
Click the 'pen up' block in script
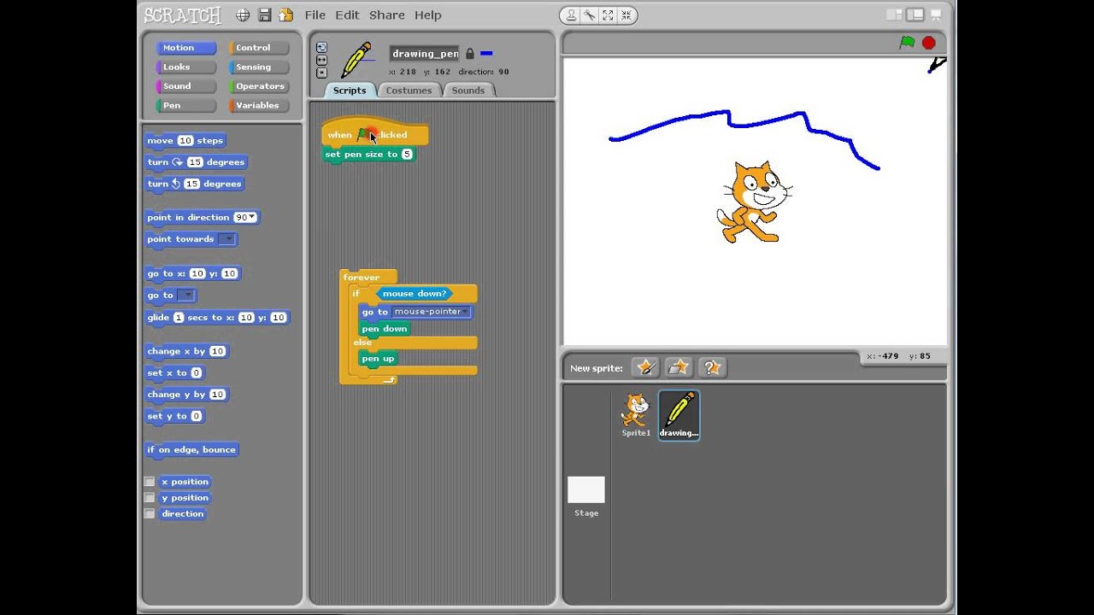click(379, 359)
